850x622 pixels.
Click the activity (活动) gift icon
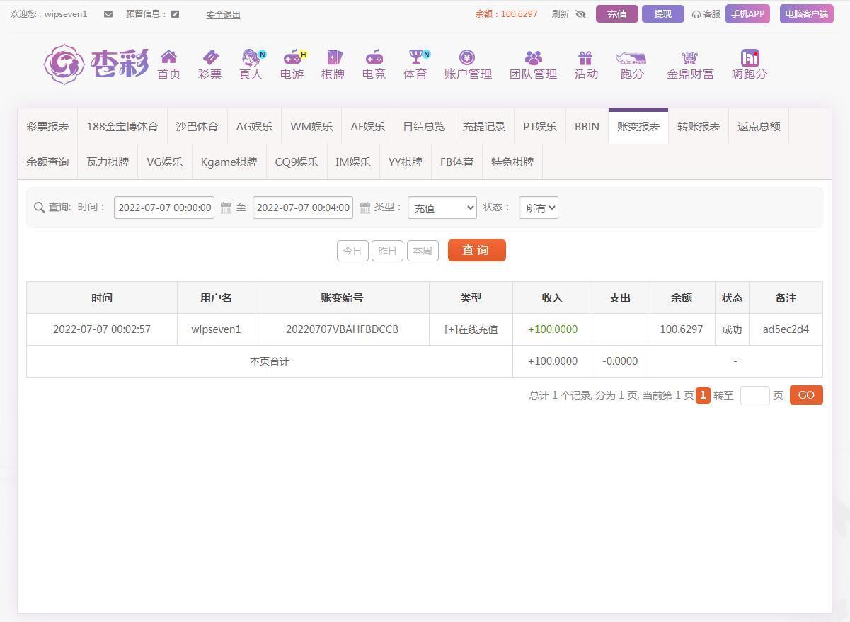point(585,57)
